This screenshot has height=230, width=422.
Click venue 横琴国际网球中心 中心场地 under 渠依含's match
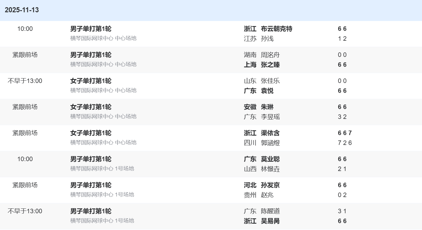[x=103, y=142]
